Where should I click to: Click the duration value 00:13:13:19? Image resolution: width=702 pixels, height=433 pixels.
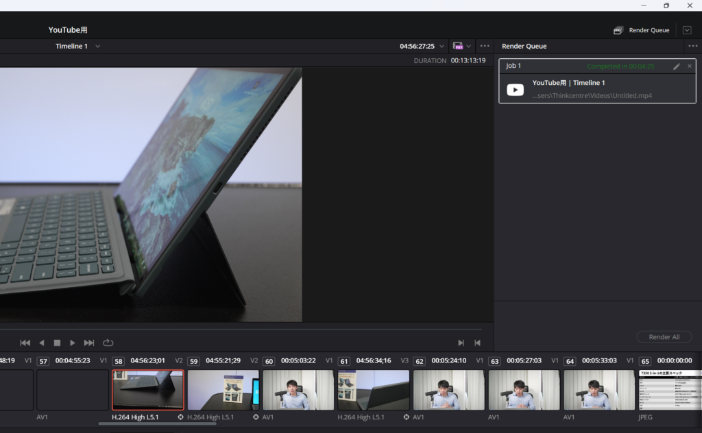(x=468, y=60)
